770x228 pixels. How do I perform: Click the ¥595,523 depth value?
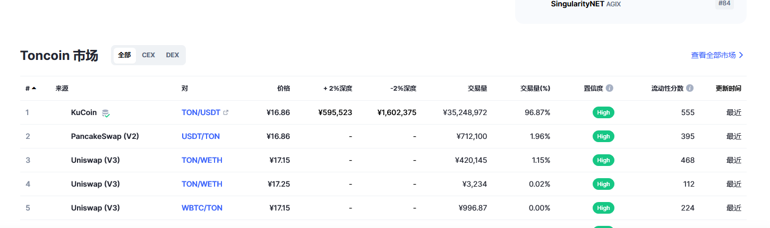[x=335, y=112]
